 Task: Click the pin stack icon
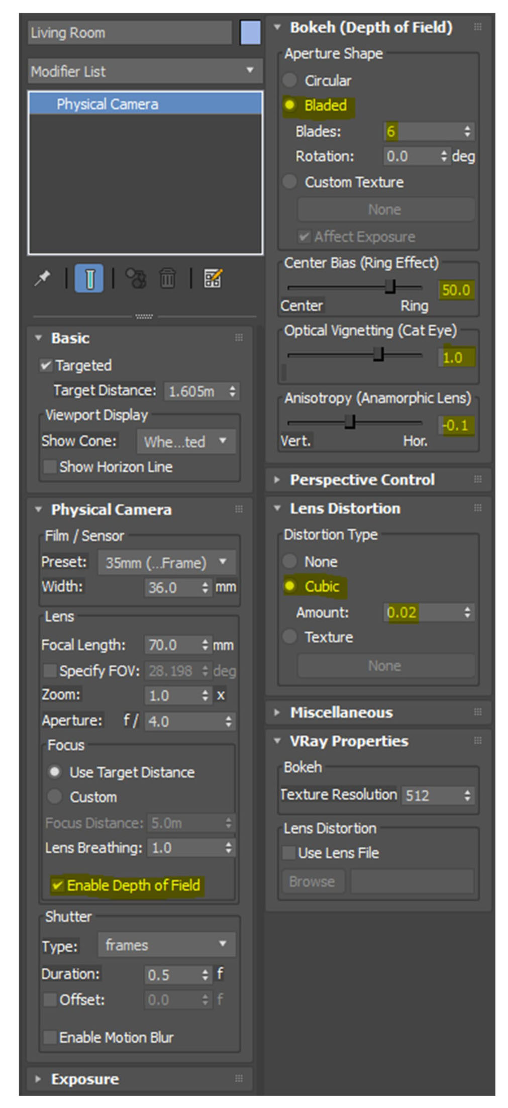[42, 278]
